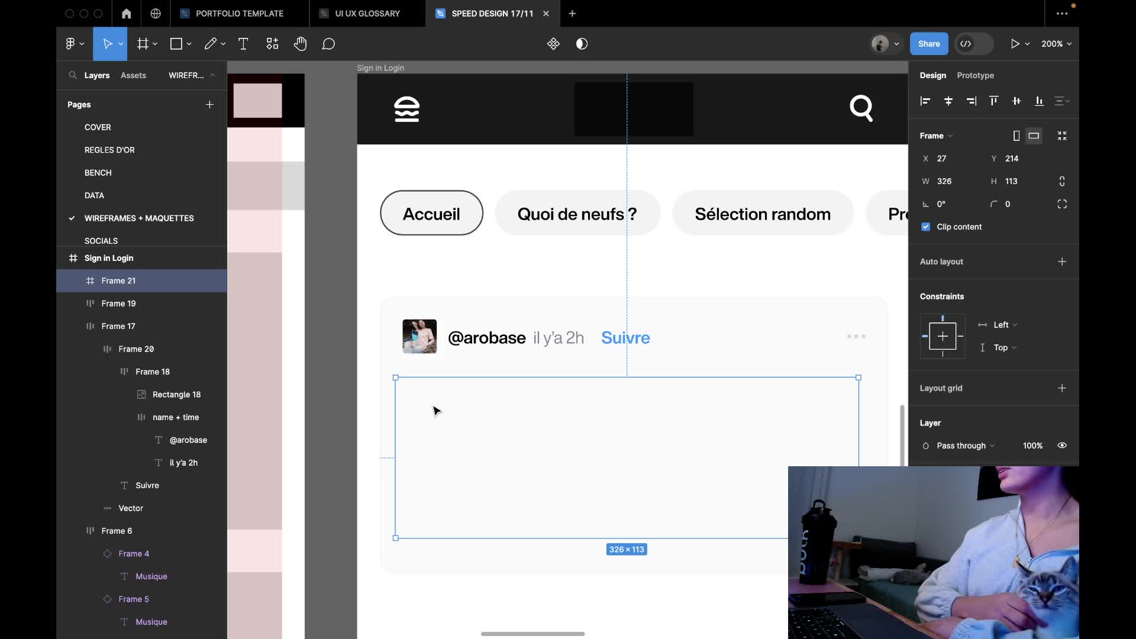
Task: Click the globe Community icon
Action: tap(156, 13)
